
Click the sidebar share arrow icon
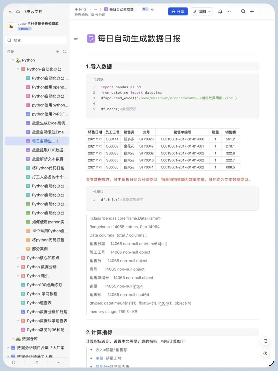click(x=36, y=363)
